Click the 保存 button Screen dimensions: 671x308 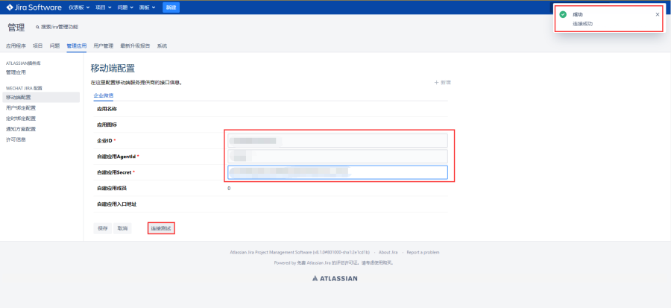coord(103,228)
